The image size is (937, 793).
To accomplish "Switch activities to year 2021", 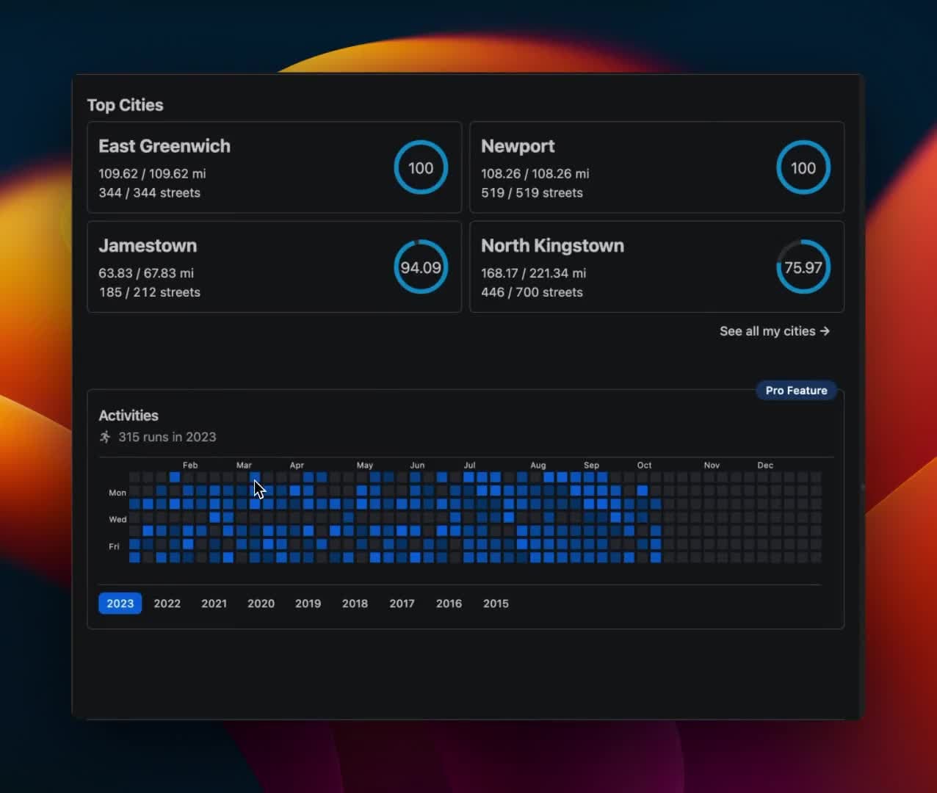I will (x=214, y=604).
